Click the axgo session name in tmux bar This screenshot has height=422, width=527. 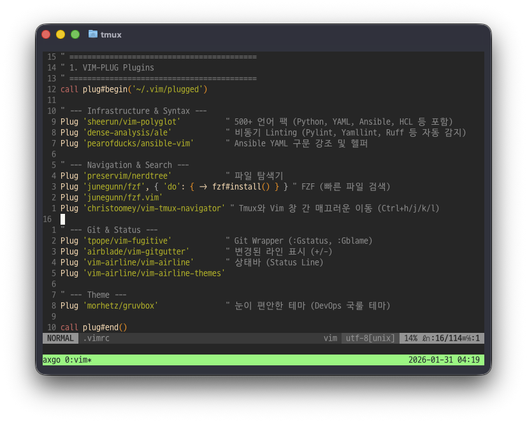coord(52,360)
